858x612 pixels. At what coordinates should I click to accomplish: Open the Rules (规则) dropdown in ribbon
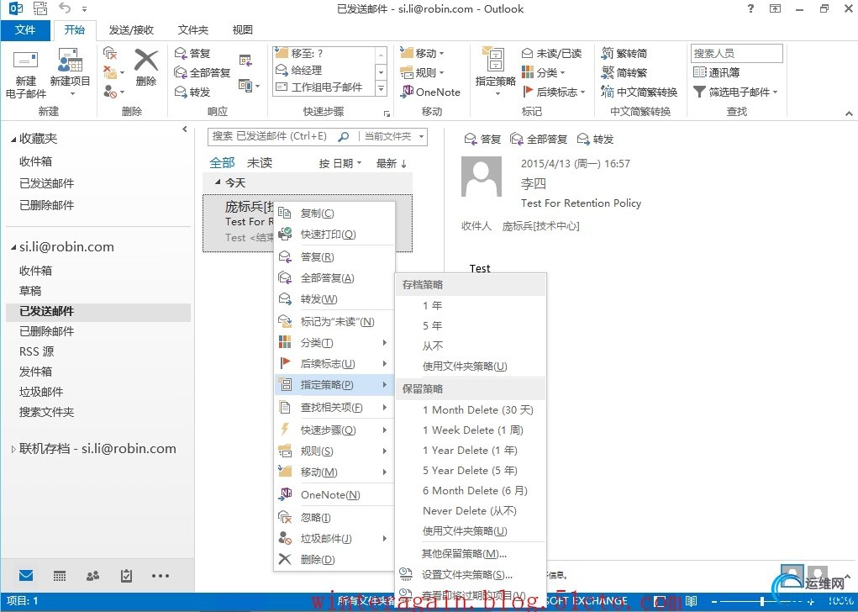click(x=422, y=72)
